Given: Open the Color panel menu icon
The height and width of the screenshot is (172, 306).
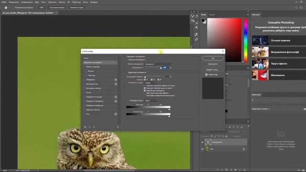Looking at the screenshot, I should pyautogui.click(x=248, y=15).
